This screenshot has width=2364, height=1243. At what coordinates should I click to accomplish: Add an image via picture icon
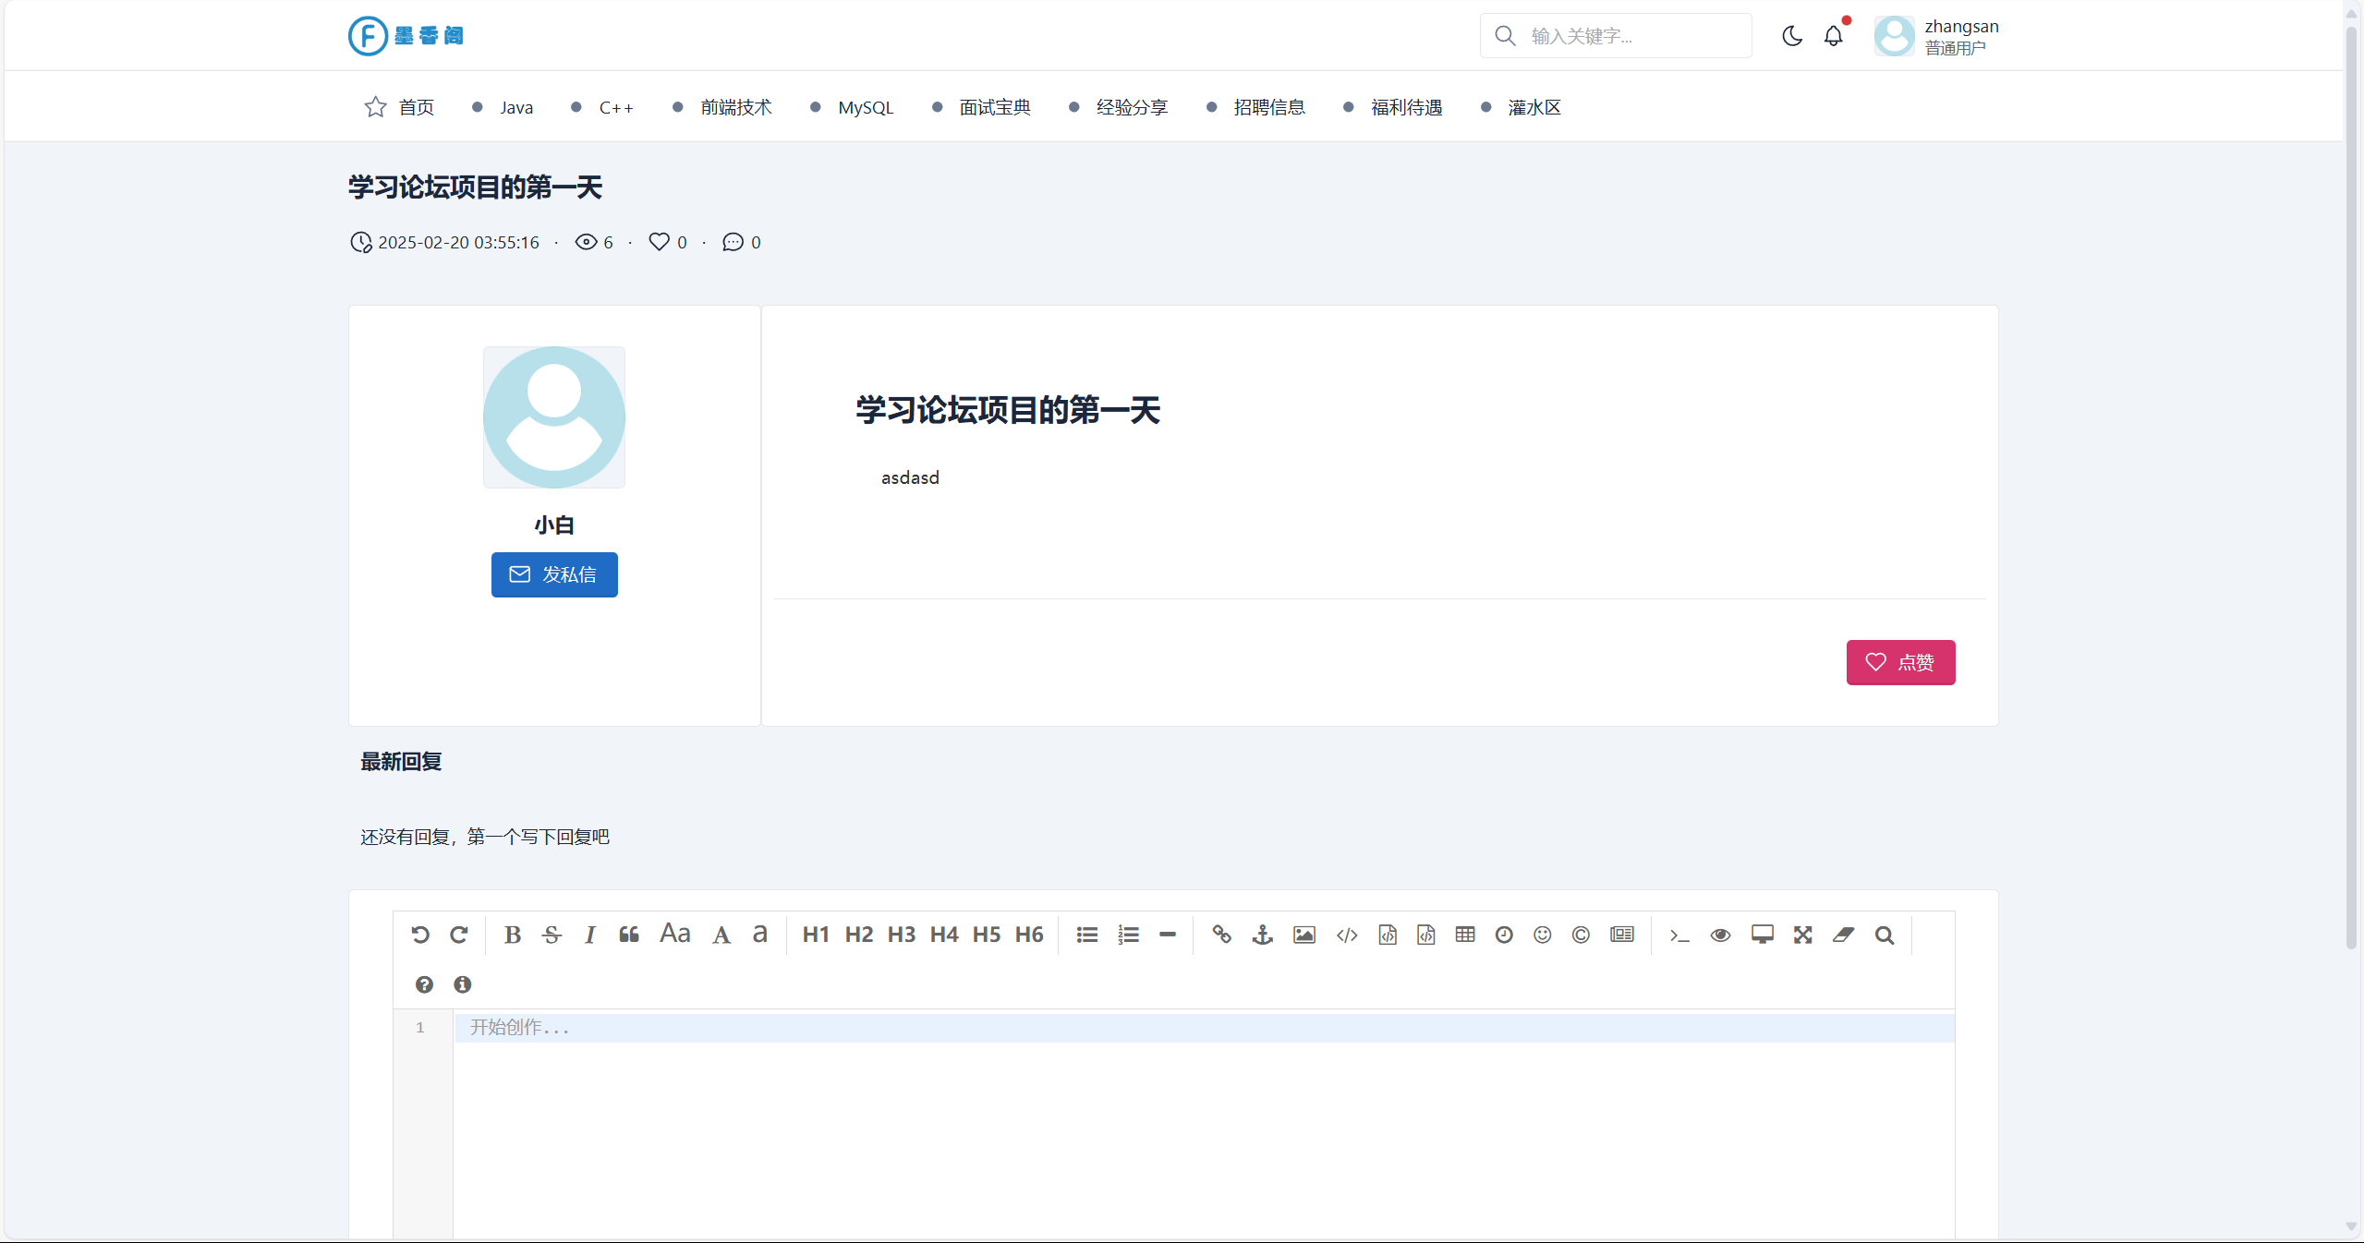[1303, 935]
